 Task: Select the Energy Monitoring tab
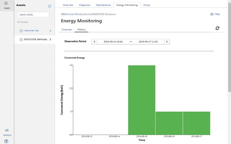pyautogui.click(x=127, y=5)
